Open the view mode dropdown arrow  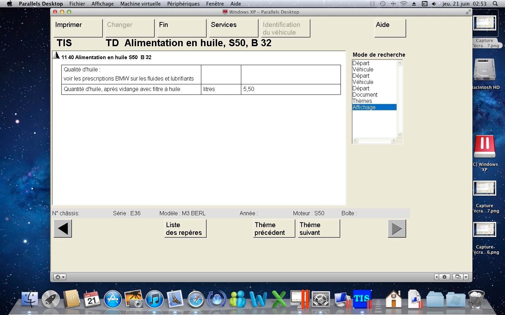pyautogui.click(x=466, y=277)
